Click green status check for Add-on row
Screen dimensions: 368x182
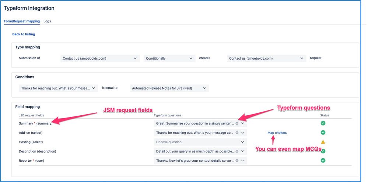click(323, 133)
